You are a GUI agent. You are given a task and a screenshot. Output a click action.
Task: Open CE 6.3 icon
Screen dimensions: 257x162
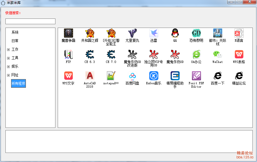point(90,54)
